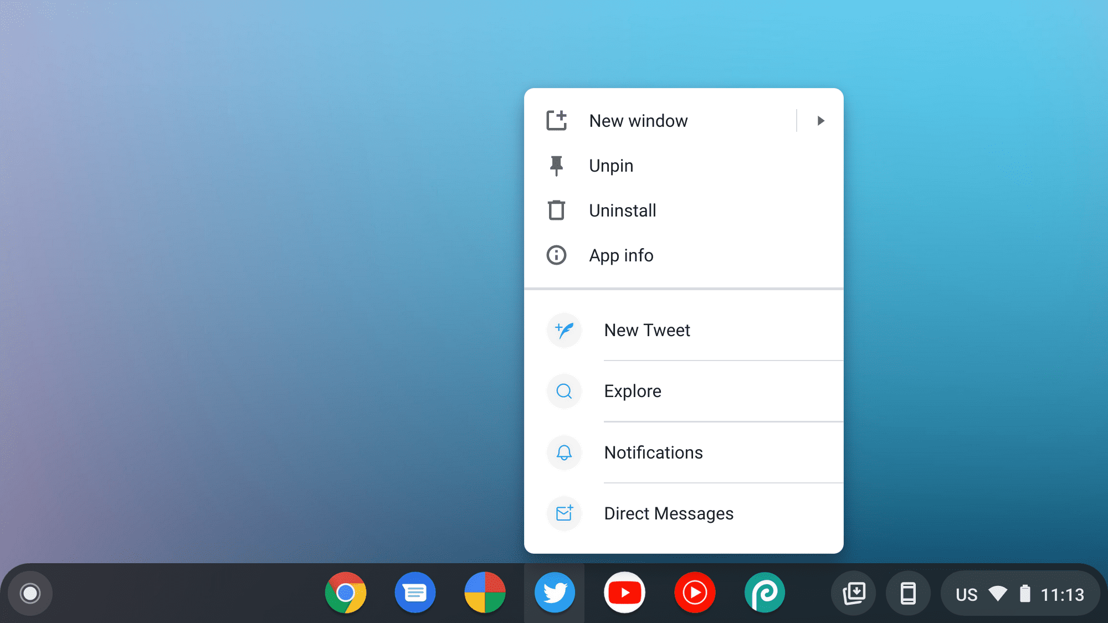Open the launcher circle button

point(30,593)
